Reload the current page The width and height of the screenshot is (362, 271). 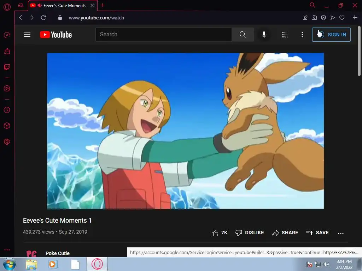tap(43, 18)
